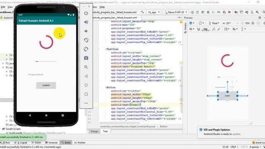Click the zoom in plus icon in Preview
The height and width of the screenshot is (149, 265).
coord(253,23)
